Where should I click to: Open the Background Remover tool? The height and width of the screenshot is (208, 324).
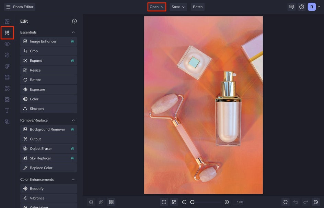pyautogui.click(x=48, y=130)
